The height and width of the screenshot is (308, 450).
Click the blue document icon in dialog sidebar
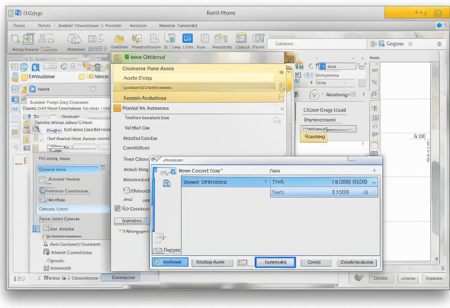point(167,183)
